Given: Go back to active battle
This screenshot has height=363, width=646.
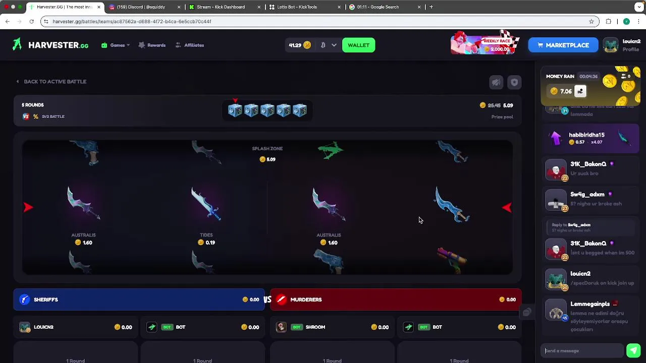Looking at the screenshot, I should point(51,82).
